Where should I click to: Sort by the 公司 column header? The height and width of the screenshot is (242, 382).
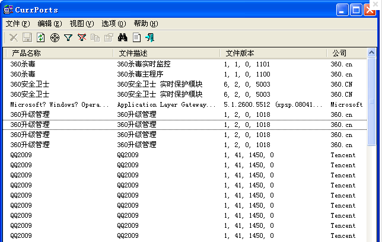click(x=346, y=53)
